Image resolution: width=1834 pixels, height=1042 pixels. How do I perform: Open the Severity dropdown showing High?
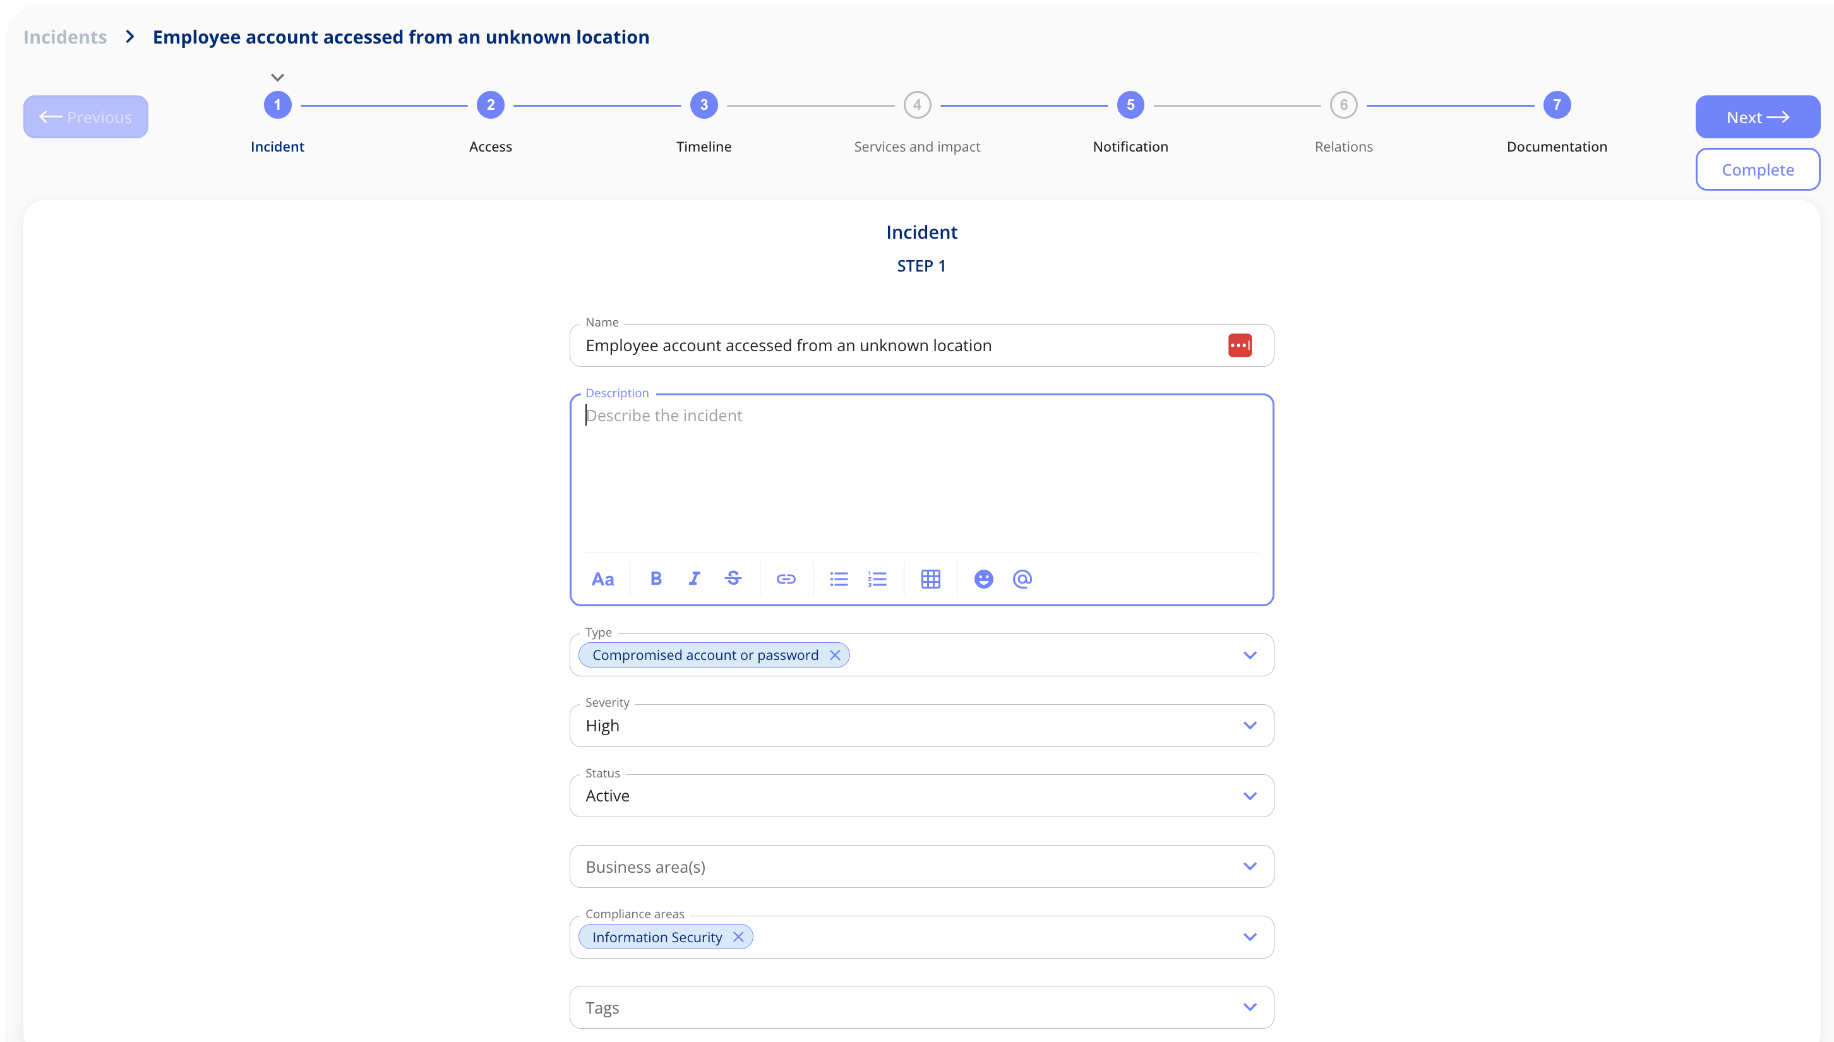(x=921, y=726)
